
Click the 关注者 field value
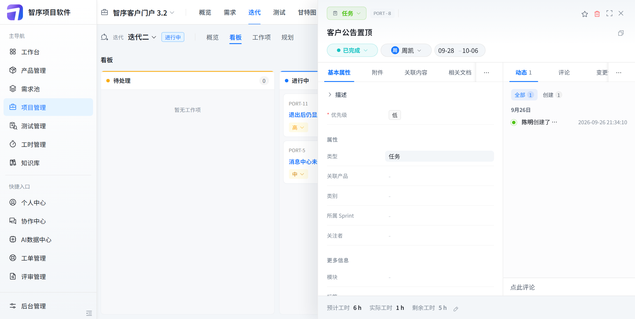pyautogui.click(x=440, y=236)
